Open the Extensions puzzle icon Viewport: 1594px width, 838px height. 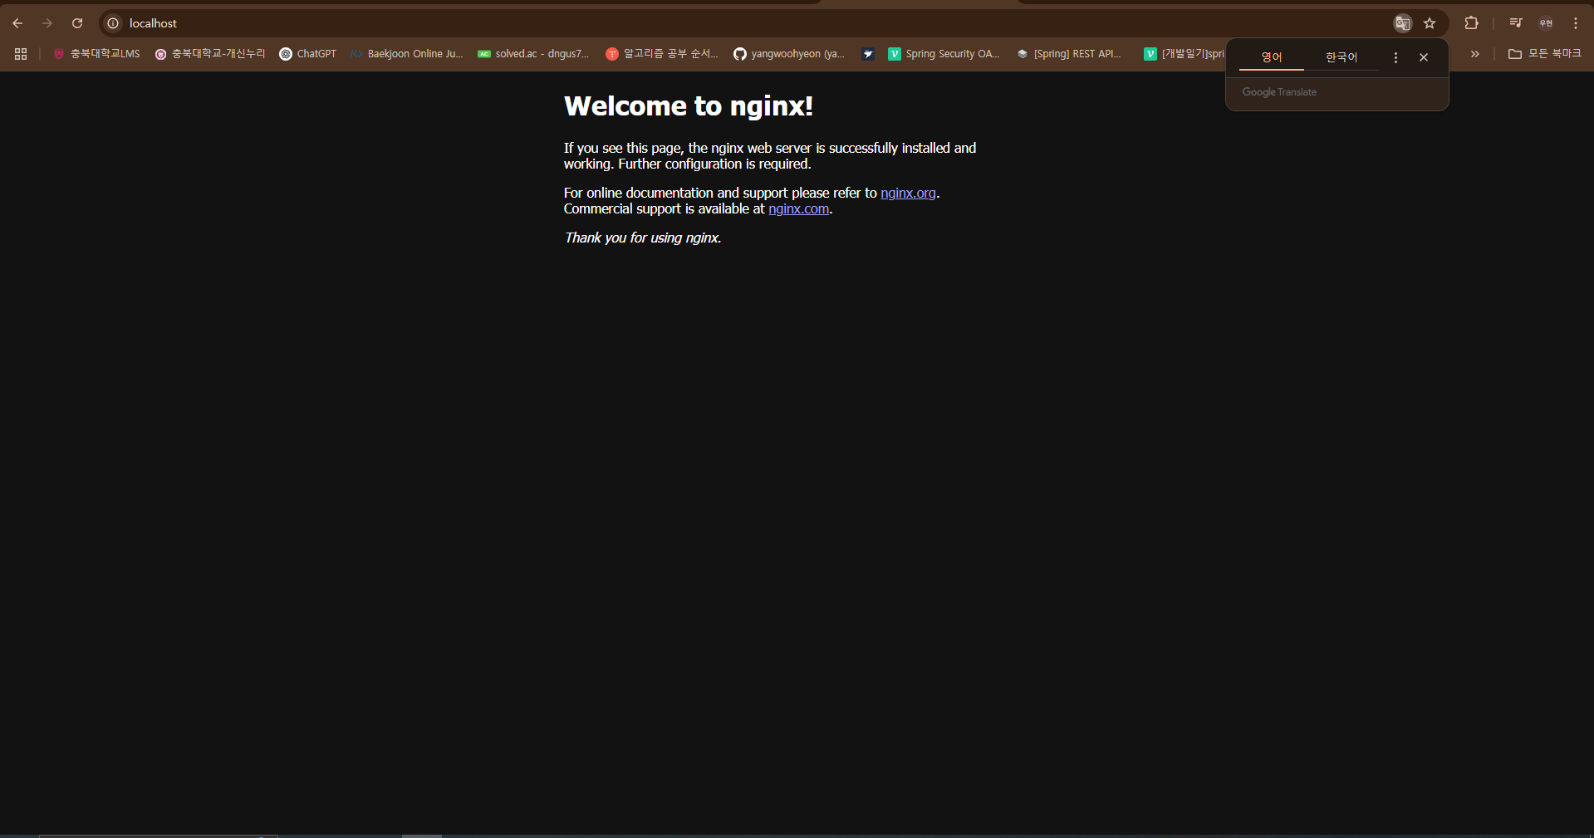(1471, 23)
